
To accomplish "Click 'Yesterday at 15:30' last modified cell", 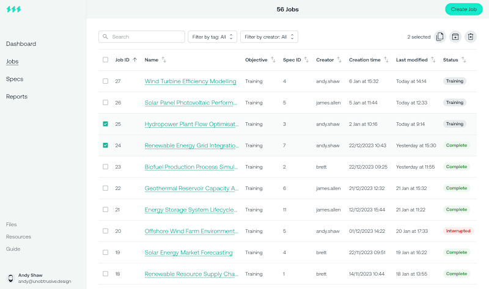I will (x=416, y=145).
